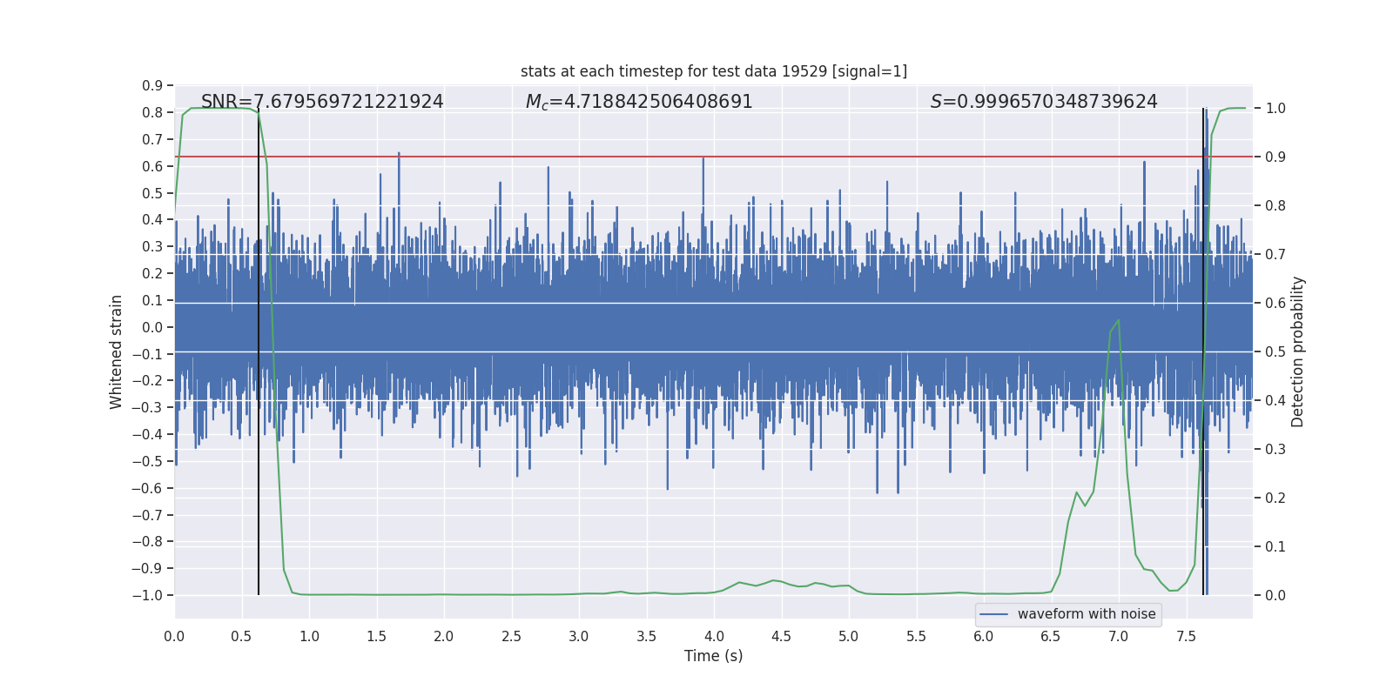Select the SNR value annotation text
1393x696 pixels.
[x=322, y=102]
